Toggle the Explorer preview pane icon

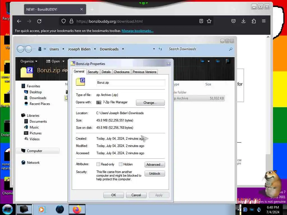click(217, 61)
